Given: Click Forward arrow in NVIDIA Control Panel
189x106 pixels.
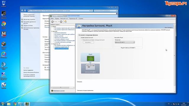Looking at the screenshot, I should 61,21.
